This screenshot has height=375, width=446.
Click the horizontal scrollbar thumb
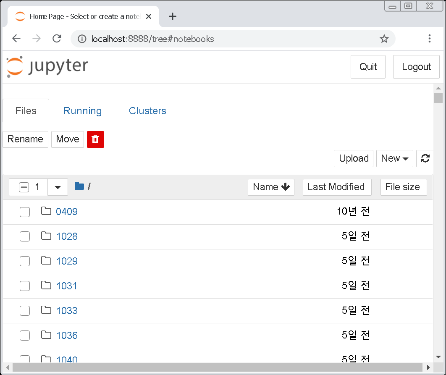(x=217, y=367)
